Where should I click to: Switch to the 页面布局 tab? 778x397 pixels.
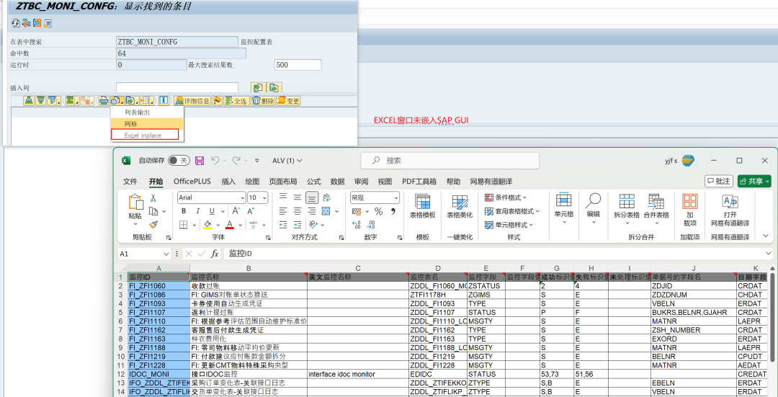point(283,182)
